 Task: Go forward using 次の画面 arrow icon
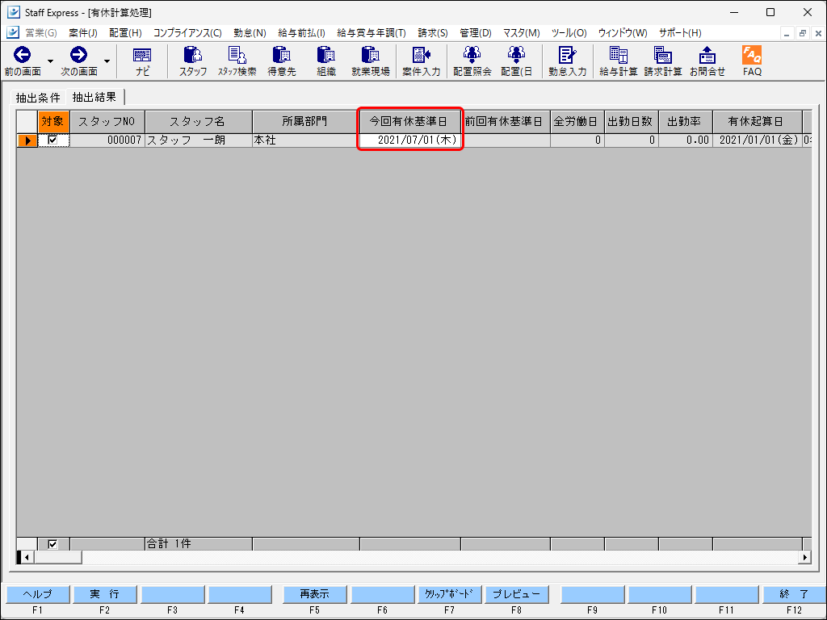(78, 55)
